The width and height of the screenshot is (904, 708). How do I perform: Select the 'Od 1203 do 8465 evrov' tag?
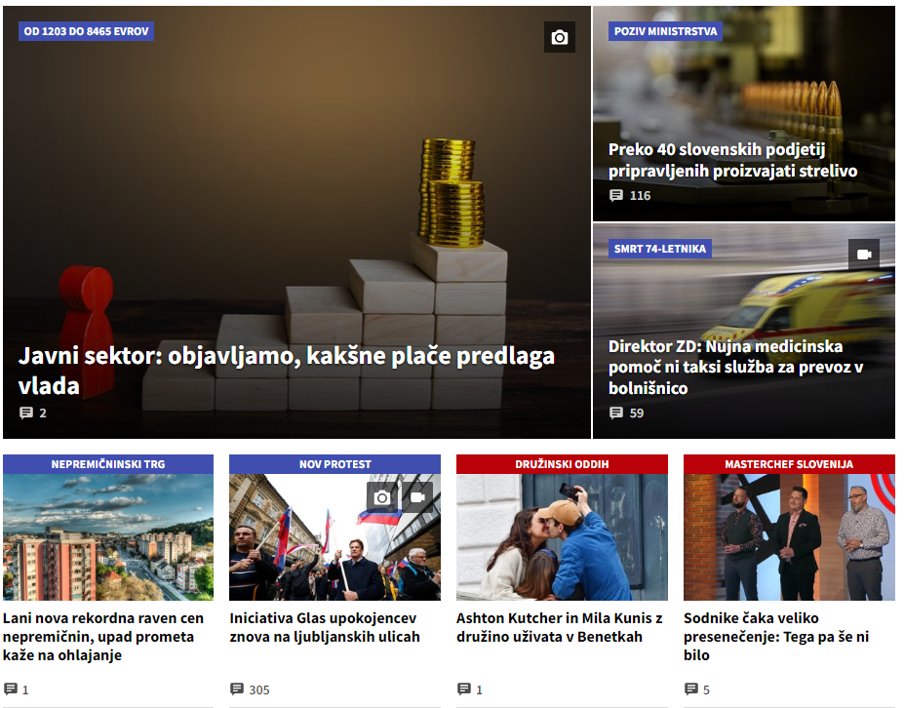coord(86,31)
